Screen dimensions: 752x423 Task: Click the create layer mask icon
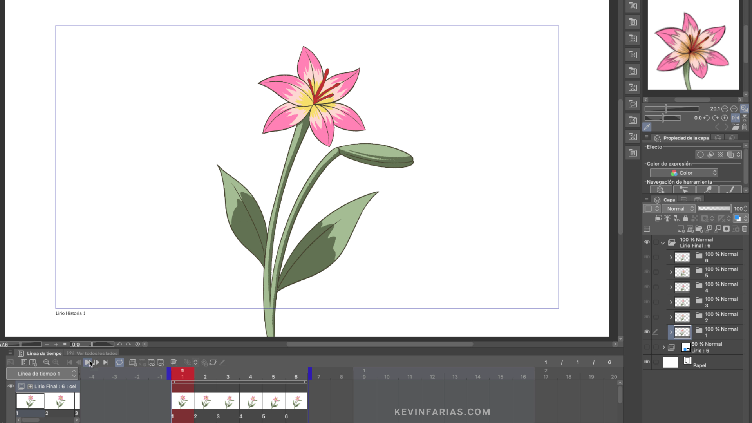[x=727, y=229]
